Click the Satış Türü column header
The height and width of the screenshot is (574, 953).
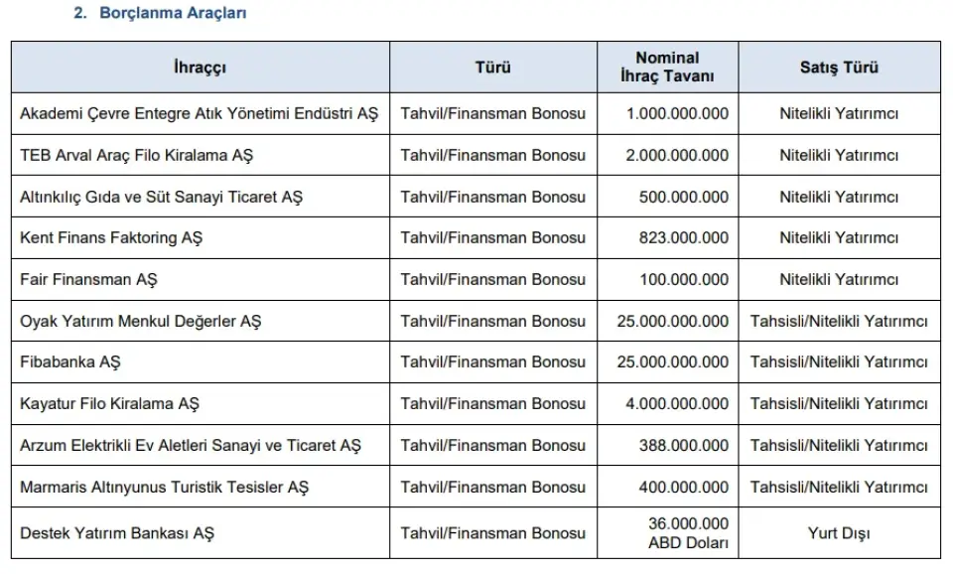(839, 67)
